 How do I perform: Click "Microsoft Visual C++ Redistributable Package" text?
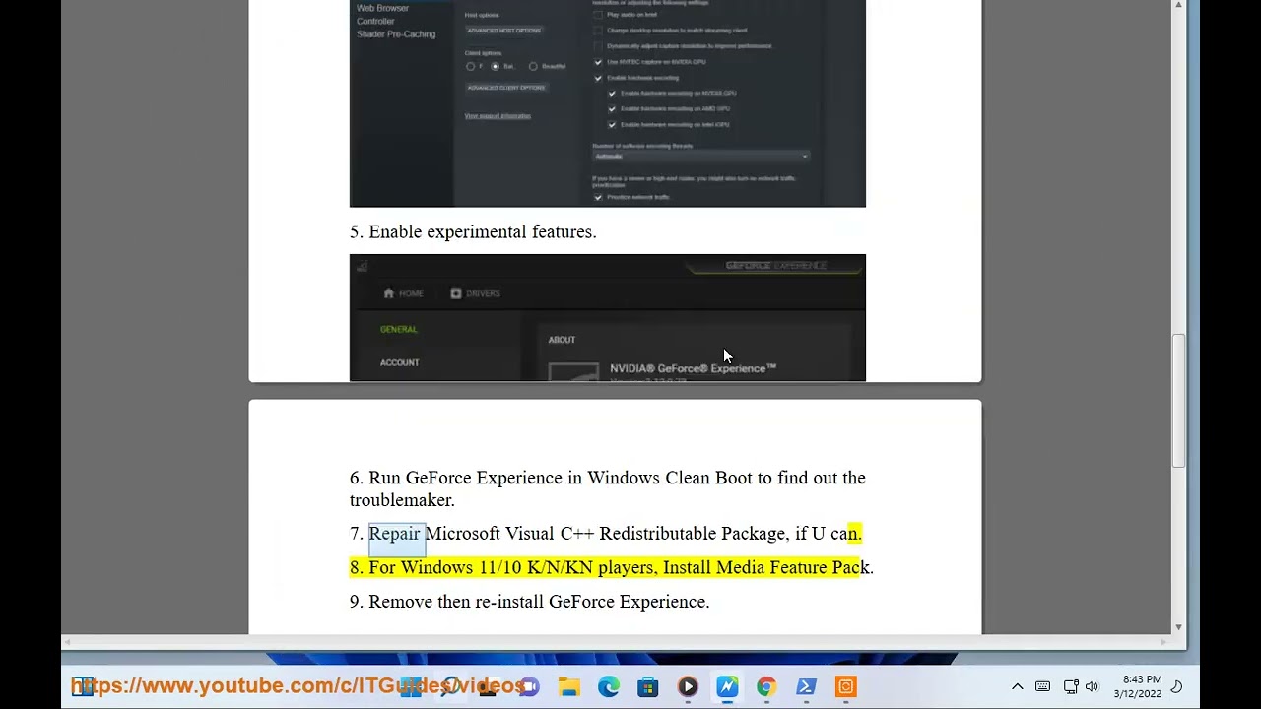pos(608,534)
